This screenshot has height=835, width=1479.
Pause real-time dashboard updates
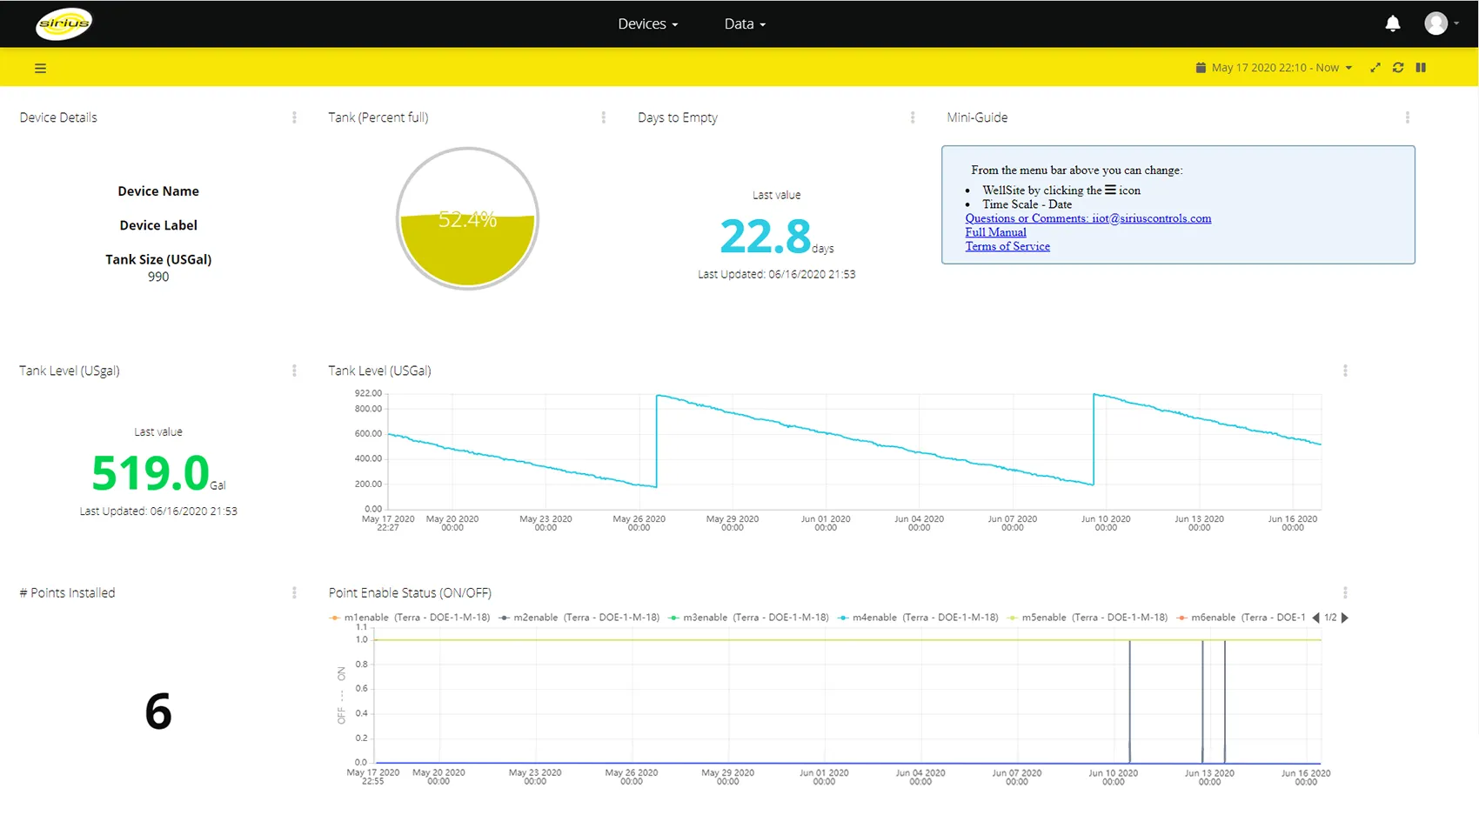point(1421,68)
